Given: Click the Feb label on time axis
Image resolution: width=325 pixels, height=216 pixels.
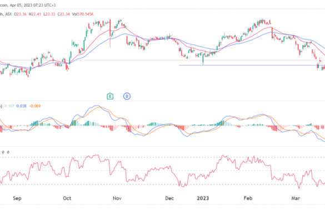Looking at the screenshot, I should tap(248, 198).
